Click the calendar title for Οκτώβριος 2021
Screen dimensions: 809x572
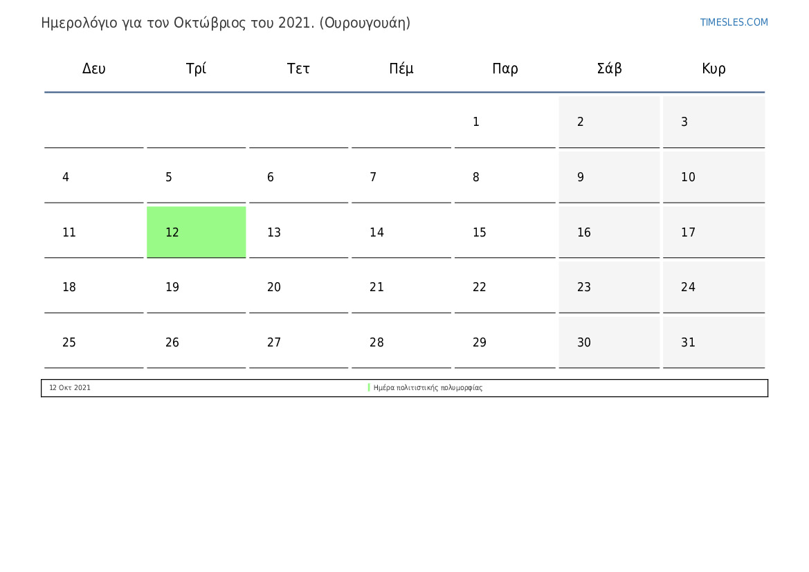(x=226, y=23)
